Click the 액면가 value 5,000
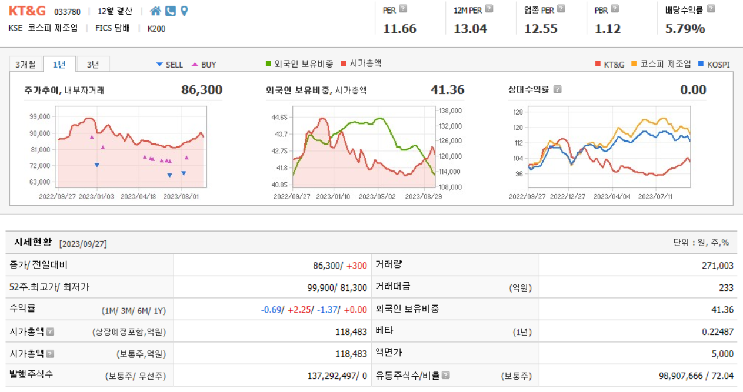The width and height of the screenshot is (743, 392). point(722,353)
